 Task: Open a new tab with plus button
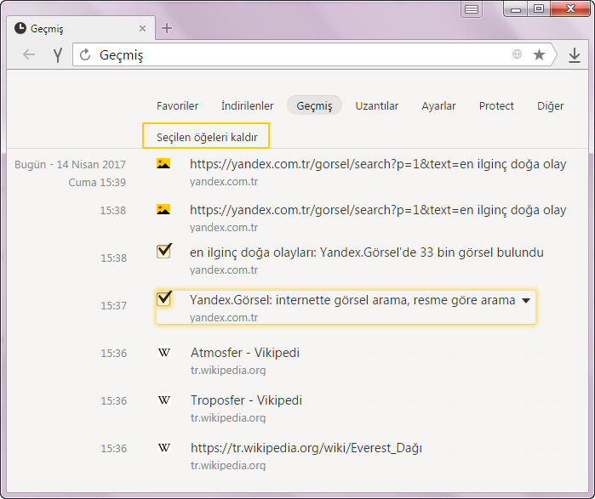tap(167, 28)
